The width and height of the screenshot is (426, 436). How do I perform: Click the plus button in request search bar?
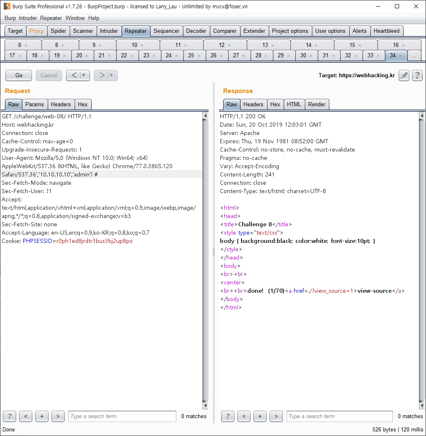(42, 416)
